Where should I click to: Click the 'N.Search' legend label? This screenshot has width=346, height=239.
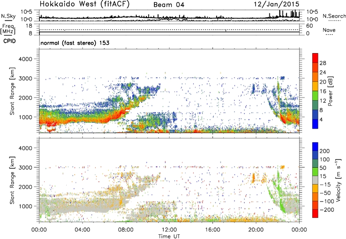pos(334,16)
